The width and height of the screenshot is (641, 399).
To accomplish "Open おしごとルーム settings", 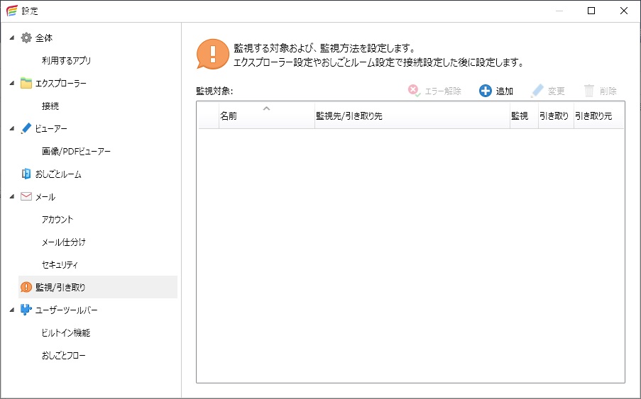I will [x=58, y=174].
